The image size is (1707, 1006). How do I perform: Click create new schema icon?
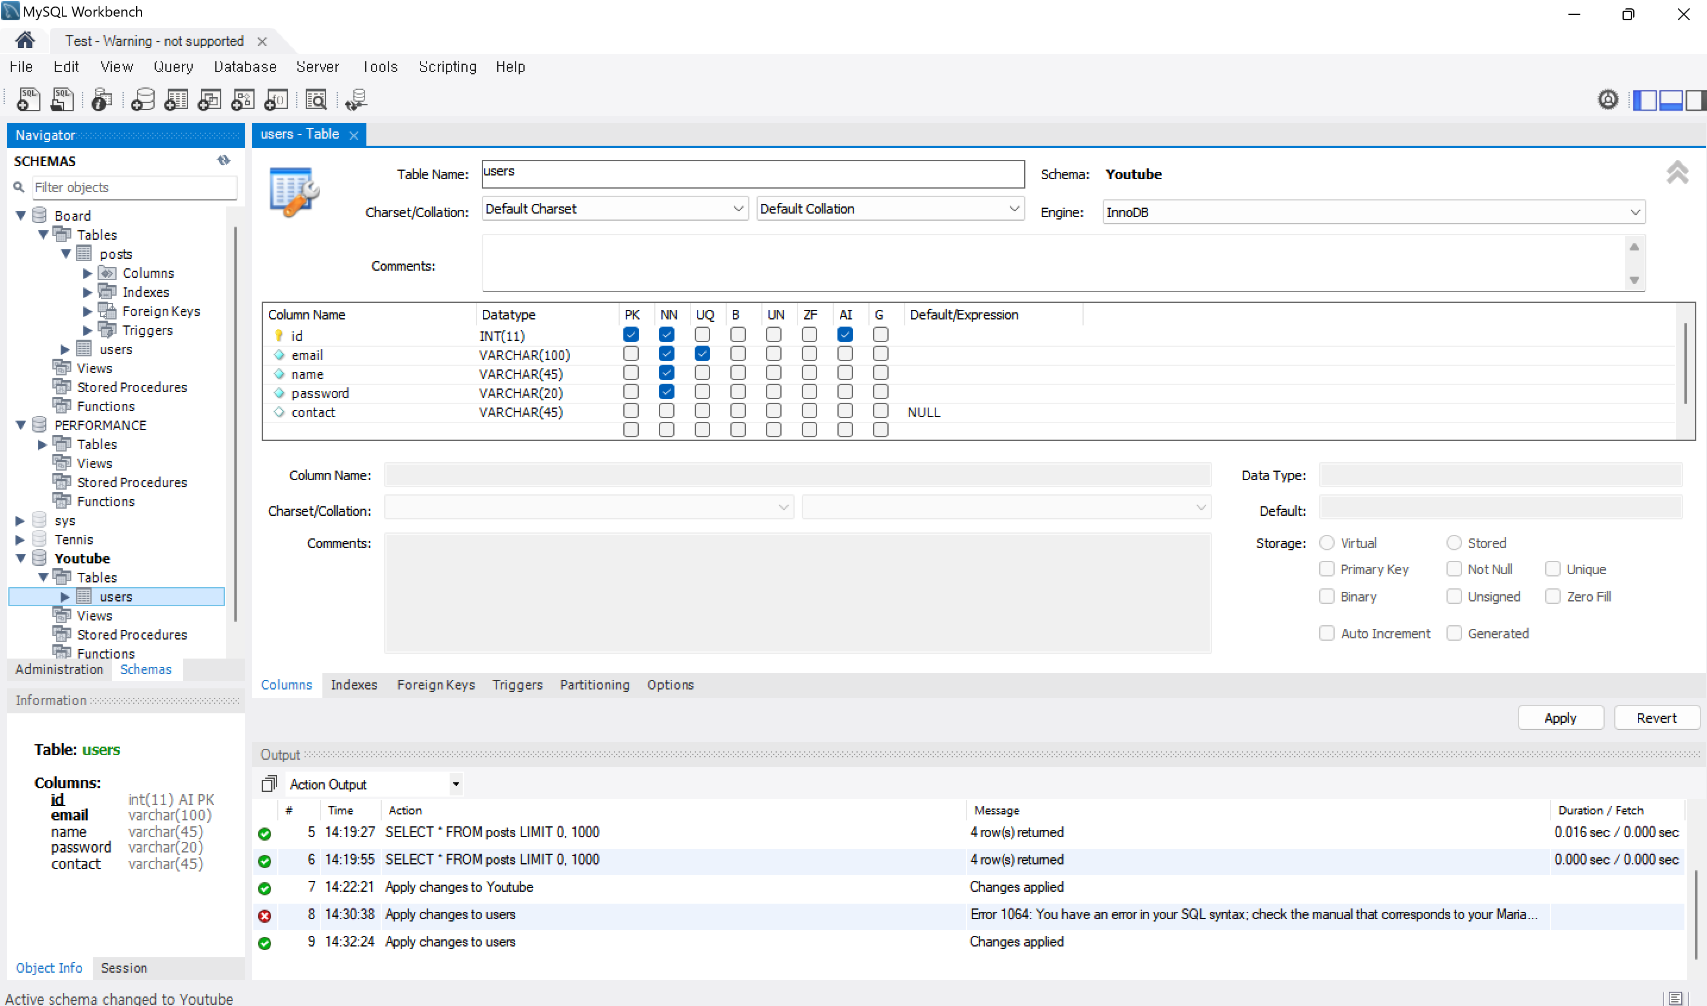tap(142, 100)
